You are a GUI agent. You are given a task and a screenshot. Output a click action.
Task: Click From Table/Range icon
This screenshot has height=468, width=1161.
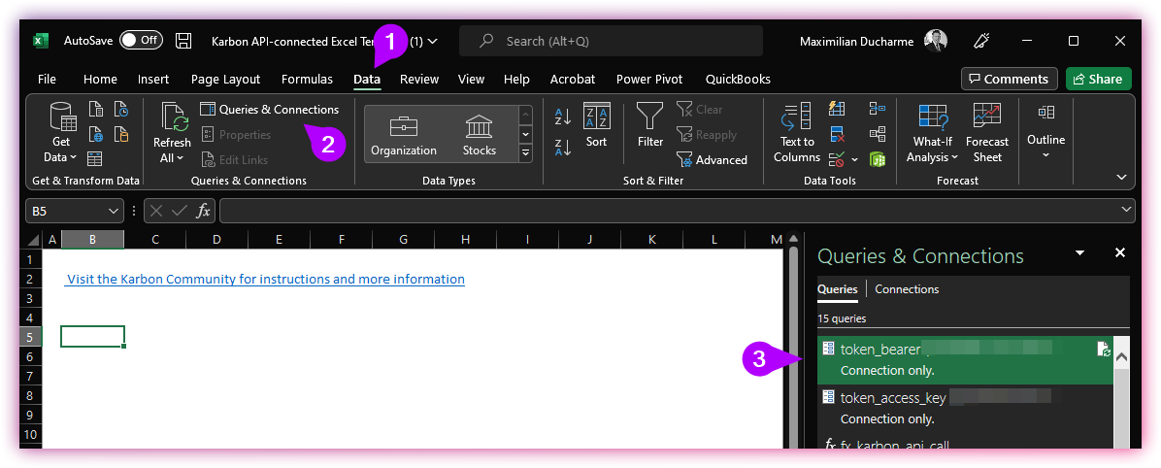(95, 158)
